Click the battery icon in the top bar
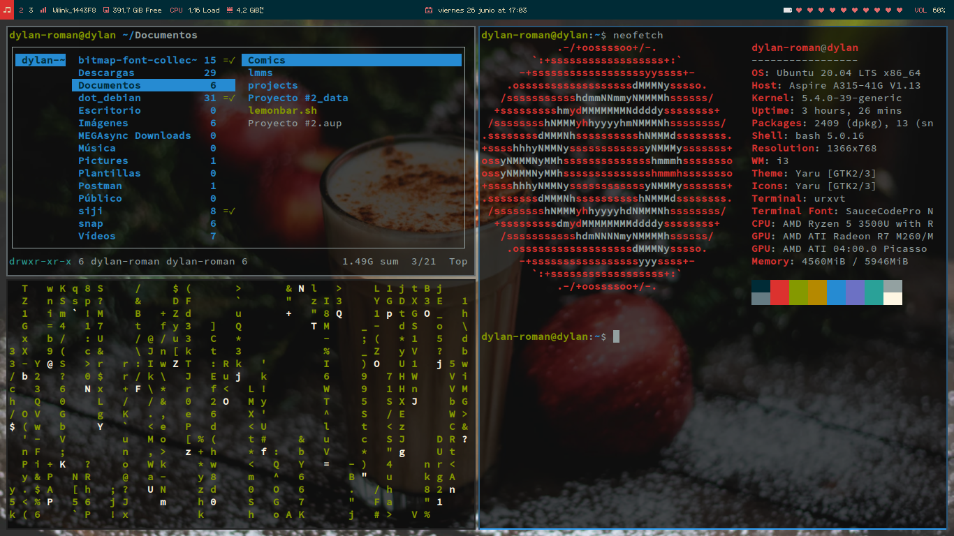Viewport: 954px width, 536px height. pos(788,10)
